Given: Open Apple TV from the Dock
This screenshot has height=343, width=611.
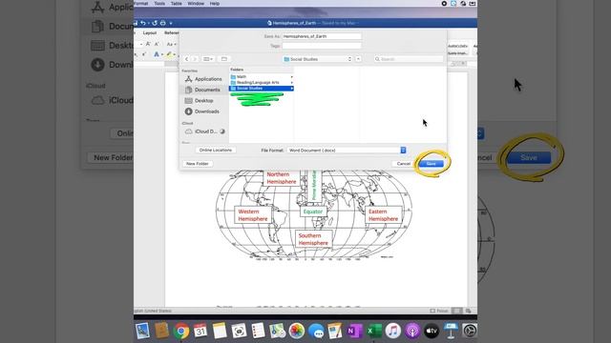Looking at the screenshot, I should pos(432,331).
